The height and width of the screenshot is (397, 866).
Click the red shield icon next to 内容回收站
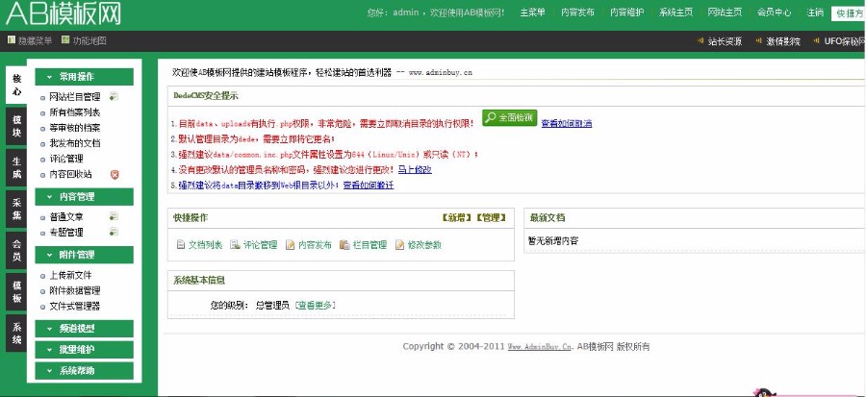tap(115, 174)
